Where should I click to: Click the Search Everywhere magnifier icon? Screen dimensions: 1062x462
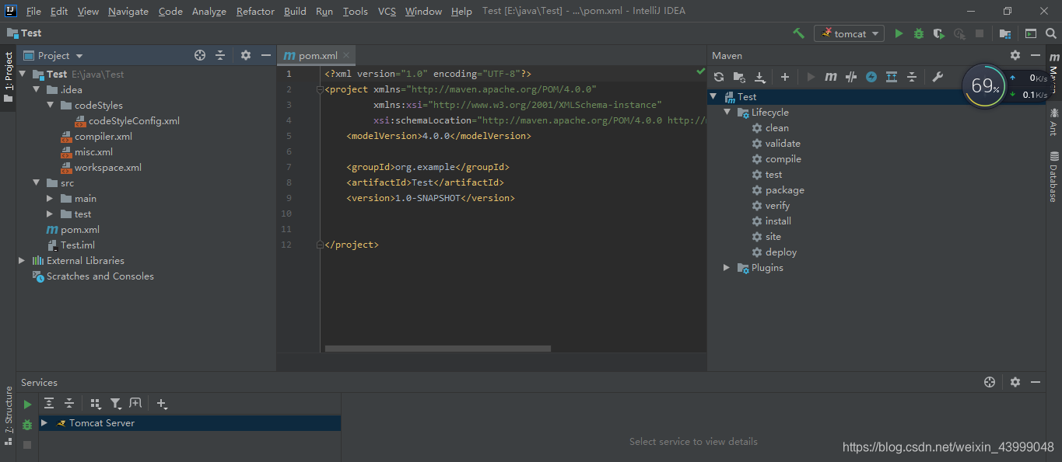(x=1050, y=33)
